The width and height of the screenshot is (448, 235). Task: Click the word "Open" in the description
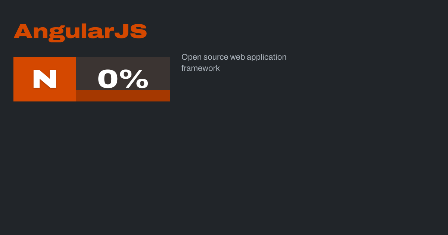click(191, 57)
